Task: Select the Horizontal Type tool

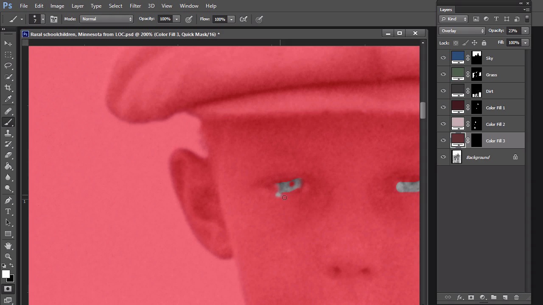Action: 8,211
